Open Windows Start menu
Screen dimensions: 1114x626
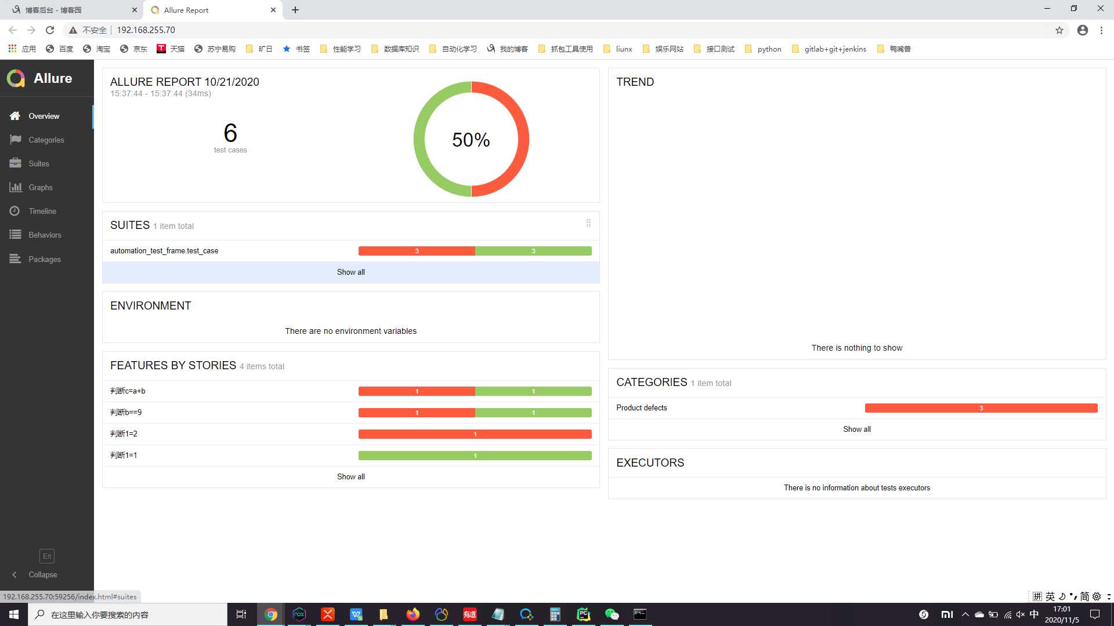14,614
